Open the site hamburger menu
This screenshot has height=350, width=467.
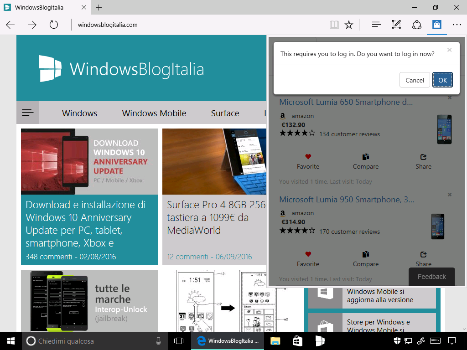tap(28, 113)
